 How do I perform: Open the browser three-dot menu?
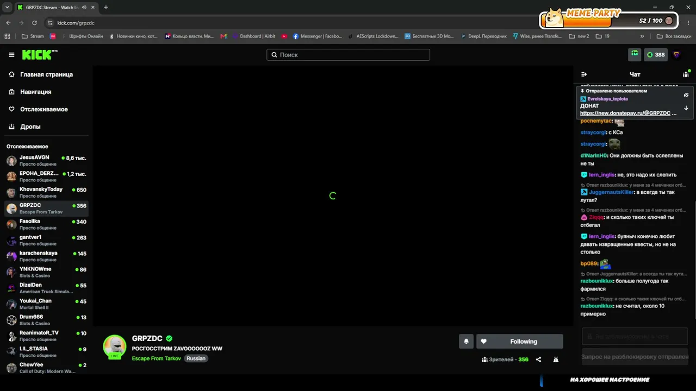pyautogui.click(x=688, y=23)
